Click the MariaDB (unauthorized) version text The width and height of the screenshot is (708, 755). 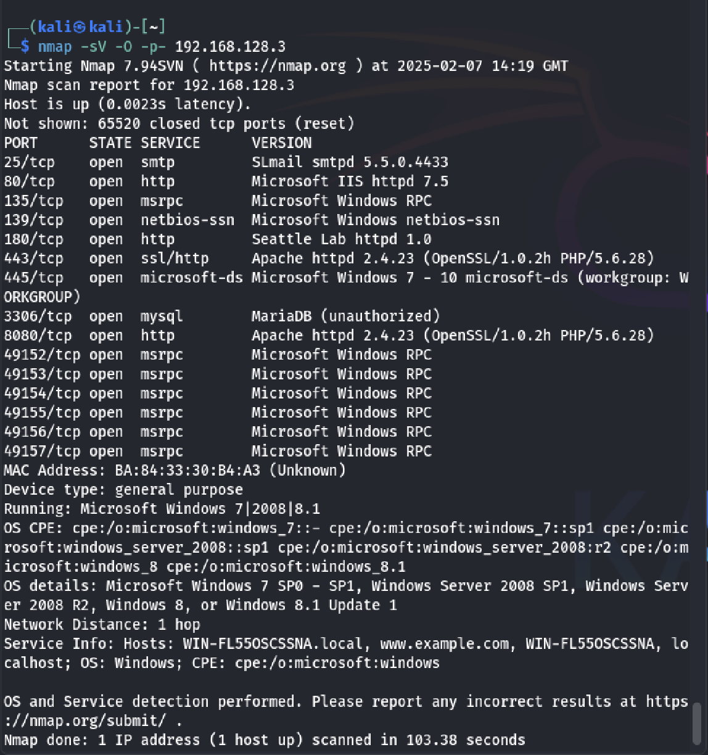coord(345,316)
